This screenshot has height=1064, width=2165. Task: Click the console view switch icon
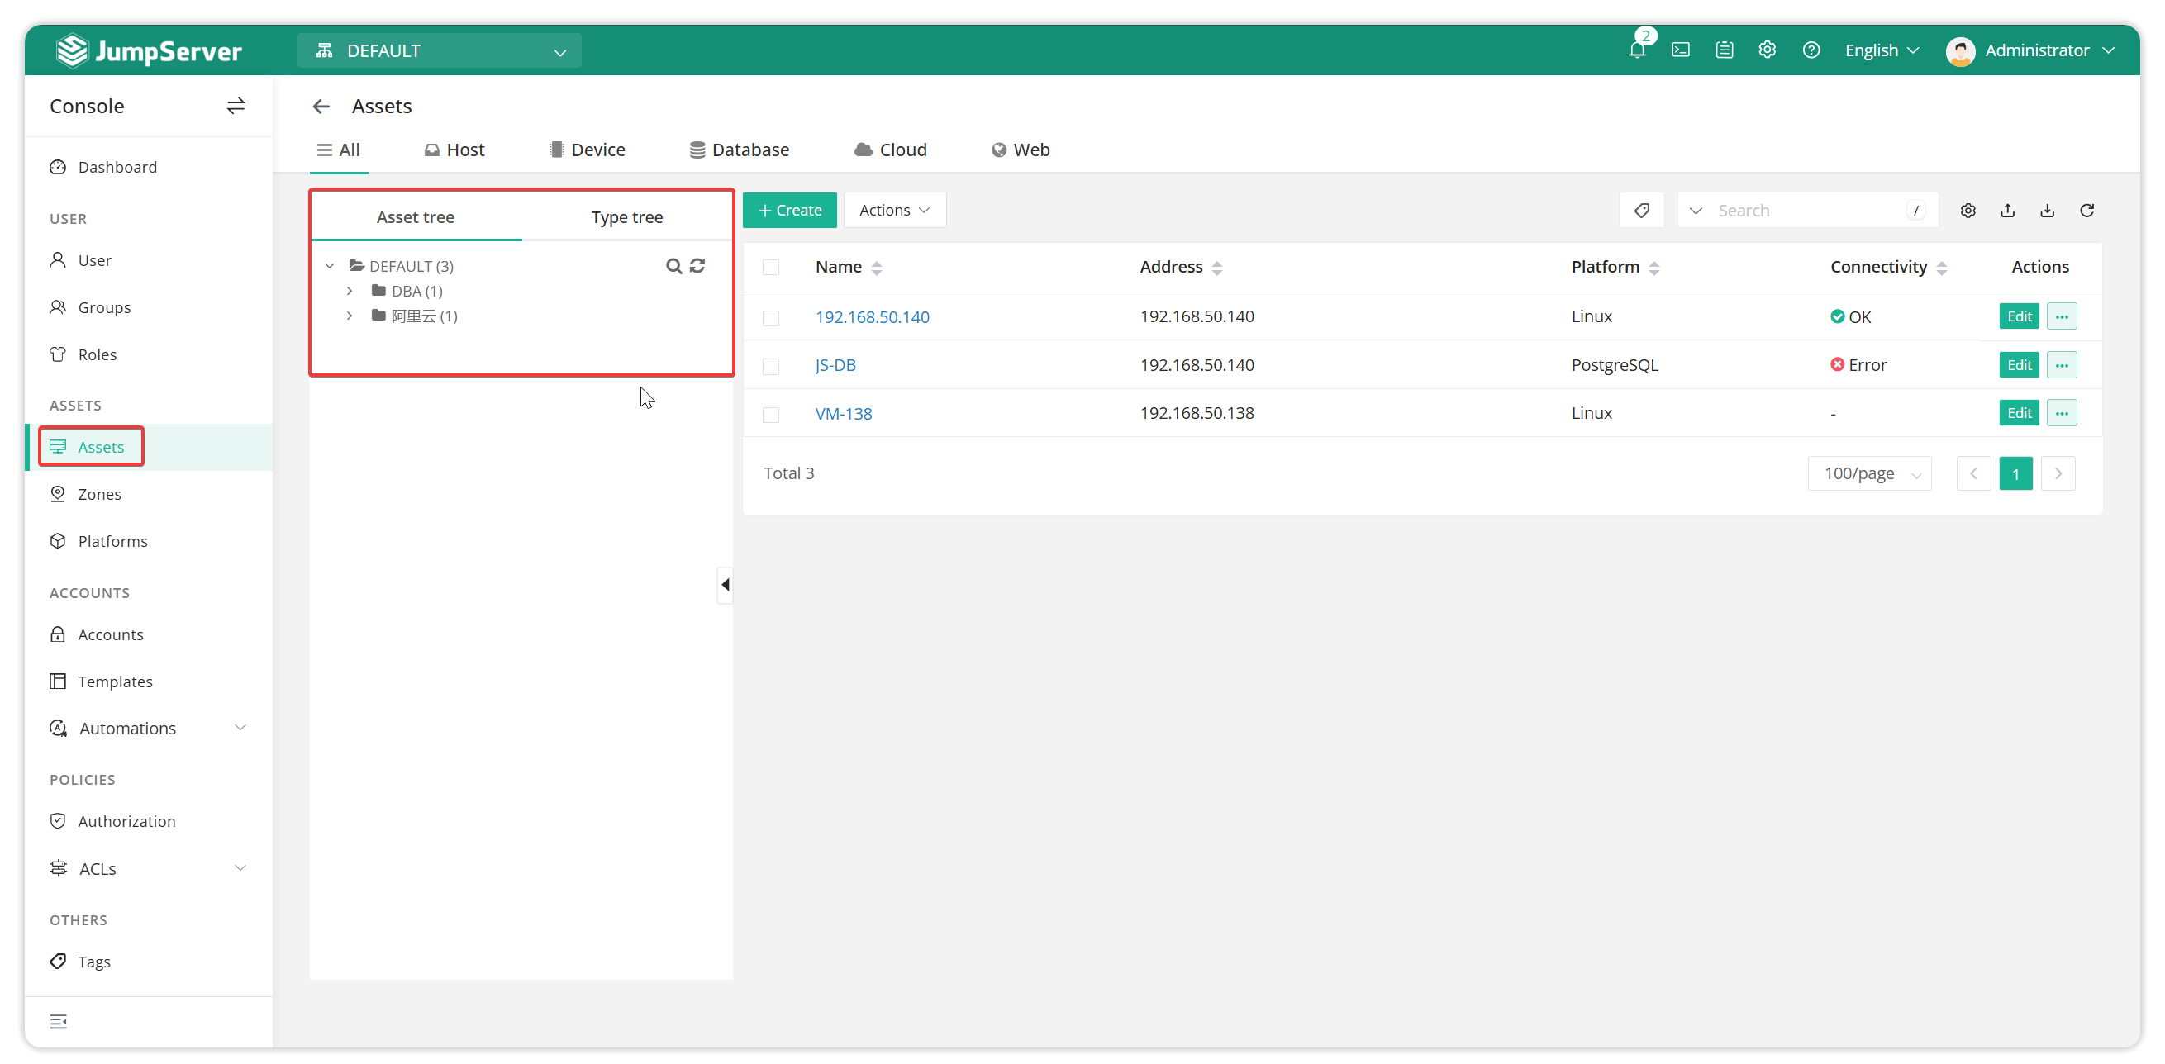(x=236, y=106)
